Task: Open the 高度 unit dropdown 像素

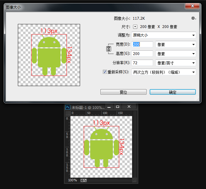Action: pyautogui.click(x=176, y=53)
